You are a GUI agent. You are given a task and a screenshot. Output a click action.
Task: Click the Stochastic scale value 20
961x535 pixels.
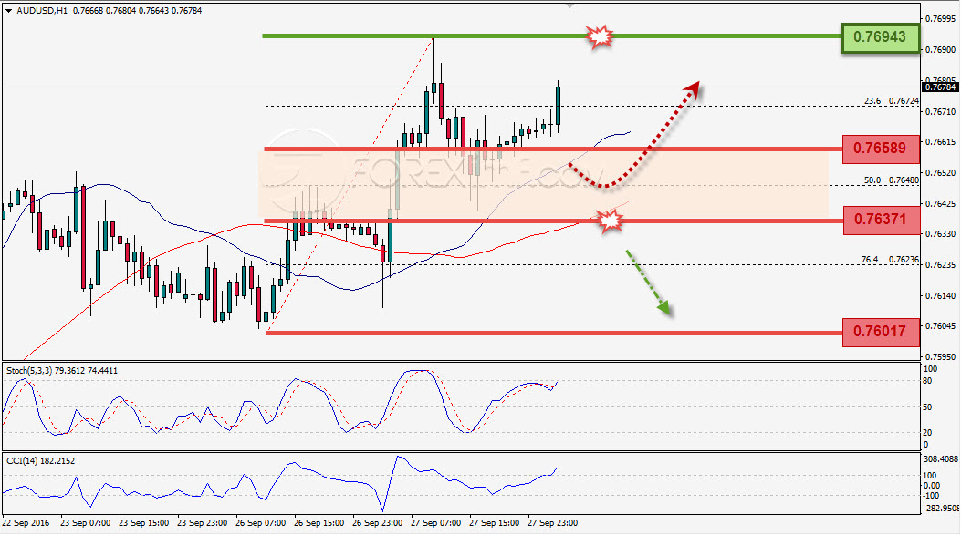pos(927,432)
